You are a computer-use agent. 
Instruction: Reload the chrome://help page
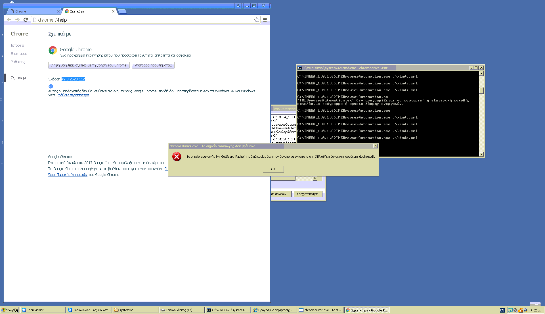coord(26,20)
